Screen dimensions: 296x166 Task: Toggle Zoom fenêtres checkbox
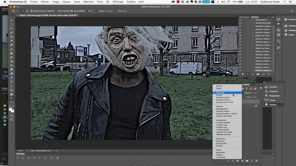click(56, 11)
